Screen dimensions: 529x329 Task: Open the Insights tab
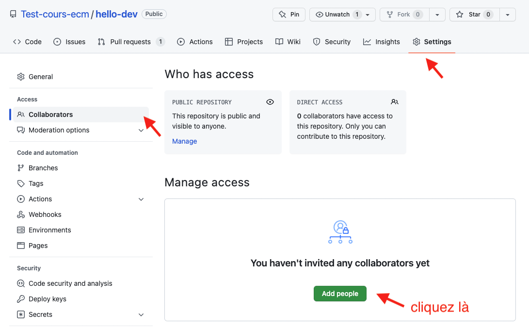[382, 42]
